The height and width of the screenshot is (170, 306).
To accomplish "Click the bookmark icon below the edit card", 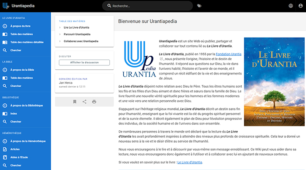I will point(75,102).
